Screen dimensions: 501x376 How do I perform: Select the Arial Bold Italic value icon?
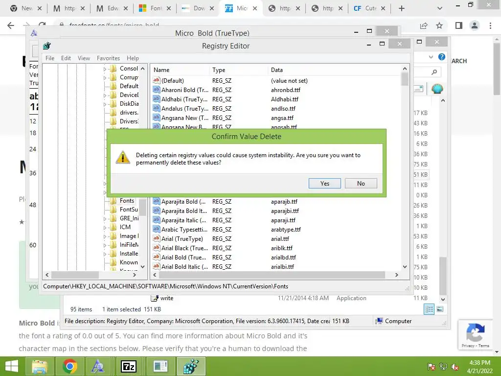[156, 266]
